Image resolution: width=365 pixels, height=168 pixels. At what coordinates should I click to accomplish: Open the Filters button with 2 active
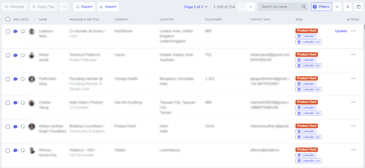tap(321, 7)
